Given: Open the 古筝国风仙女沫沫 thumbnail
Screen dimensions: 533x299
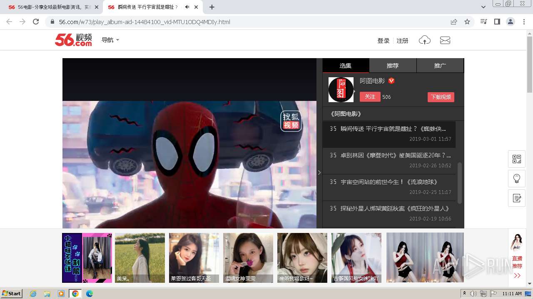Looking at the screenshot, I should 356,258.
